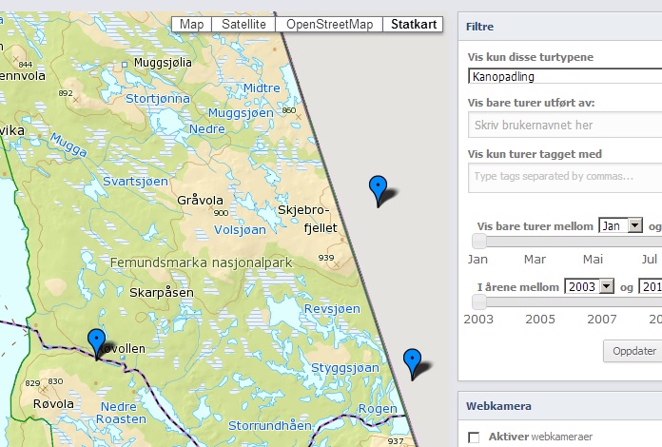Image resolution: width=662 pixels, height=447 pixels.
Task: Click the year range slider handle
Action: tap(479, 301)
